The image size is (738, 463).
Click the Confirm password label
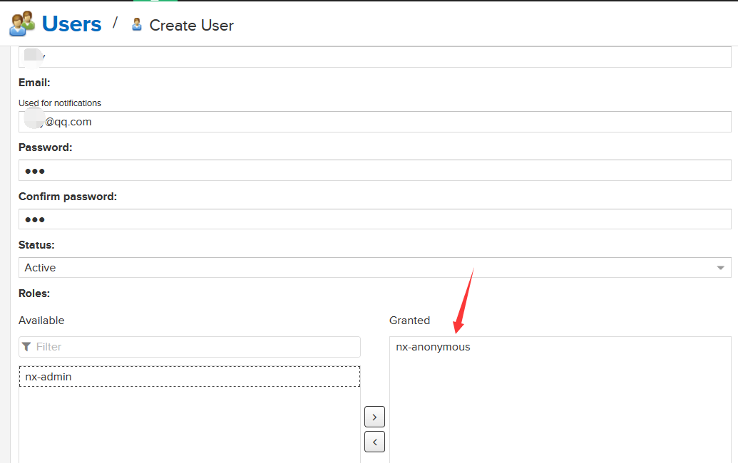click(x=68, y=197)
